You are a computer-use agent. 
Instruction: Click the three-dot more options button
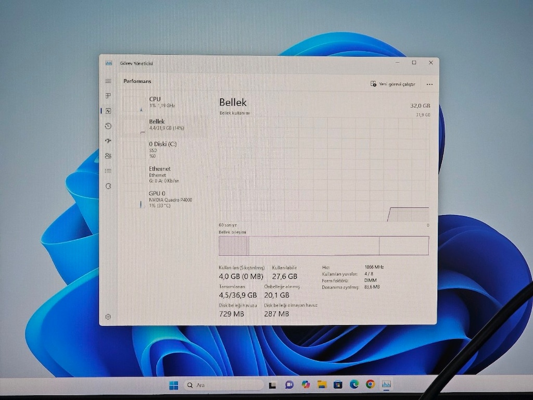(x=429, y=84)
